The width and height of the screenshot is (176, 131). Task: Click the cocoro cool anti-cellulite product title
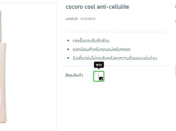coord(97,7)
